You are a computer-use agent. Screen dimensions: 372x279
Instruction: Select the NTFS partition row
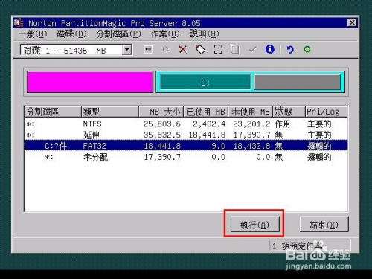[186, 124]
